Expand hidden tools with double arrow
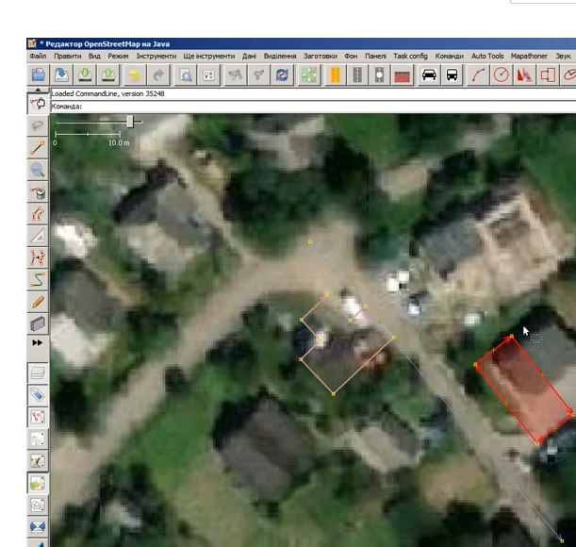The width and height of the screenshot is (576, 547). click(38, 342)
